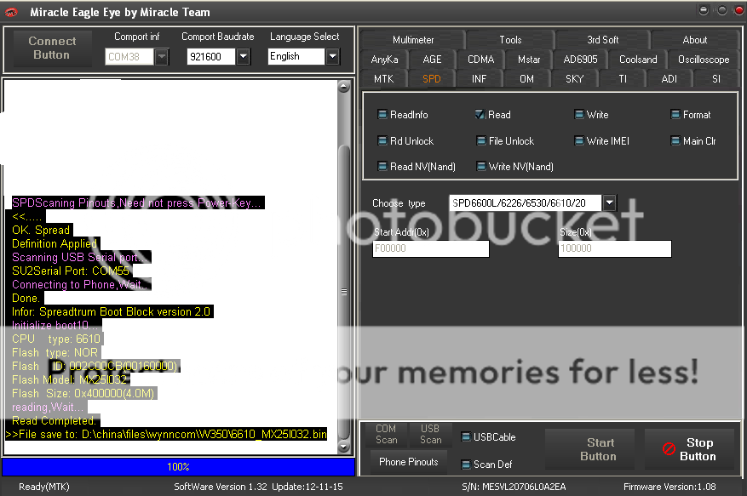Select the SI tab
The width and height of the screenshot is (747, 496).
point(716,79)
